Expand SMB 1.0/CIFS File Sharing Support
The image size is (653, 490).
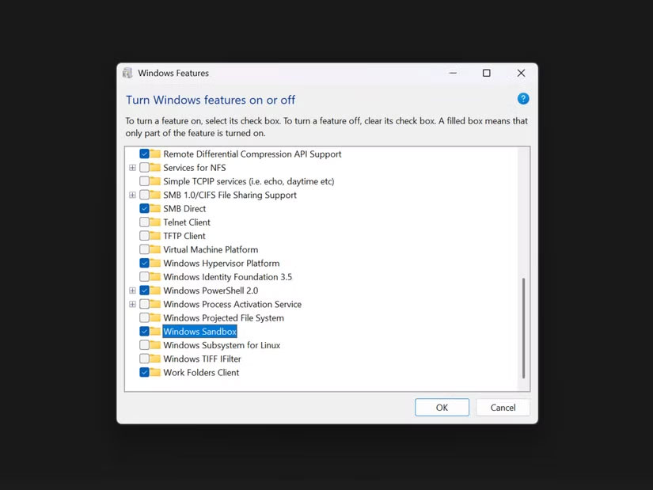pos(132,195)
